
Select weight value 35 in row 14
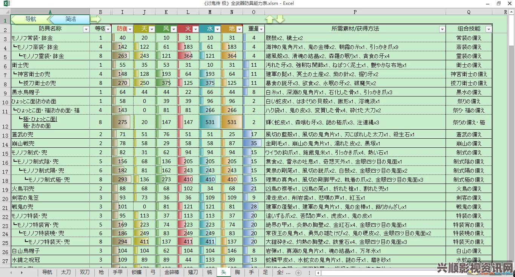(x=254, y=143)
